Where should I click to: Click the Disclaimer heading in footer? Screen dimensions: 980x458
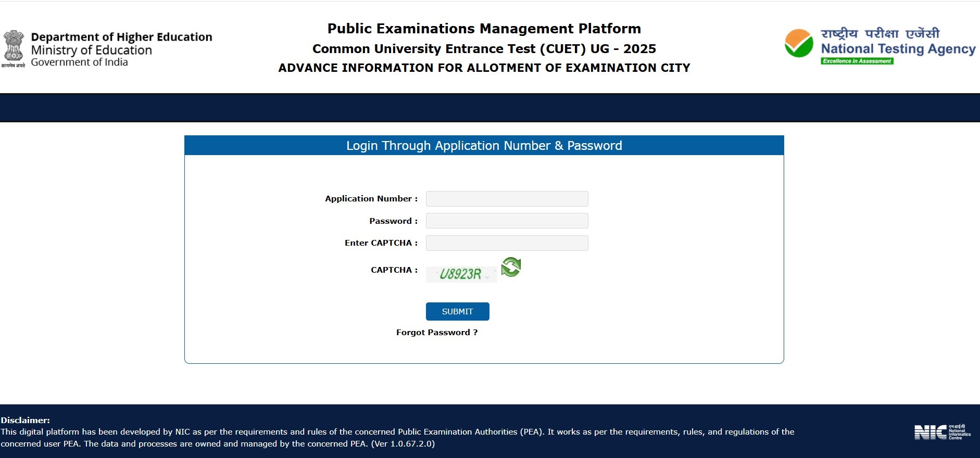point(26,421)
